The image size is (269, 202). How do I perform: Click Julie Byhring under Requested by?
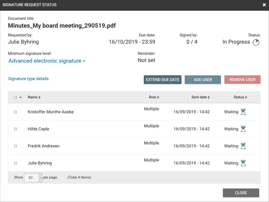tap(23, 42)
